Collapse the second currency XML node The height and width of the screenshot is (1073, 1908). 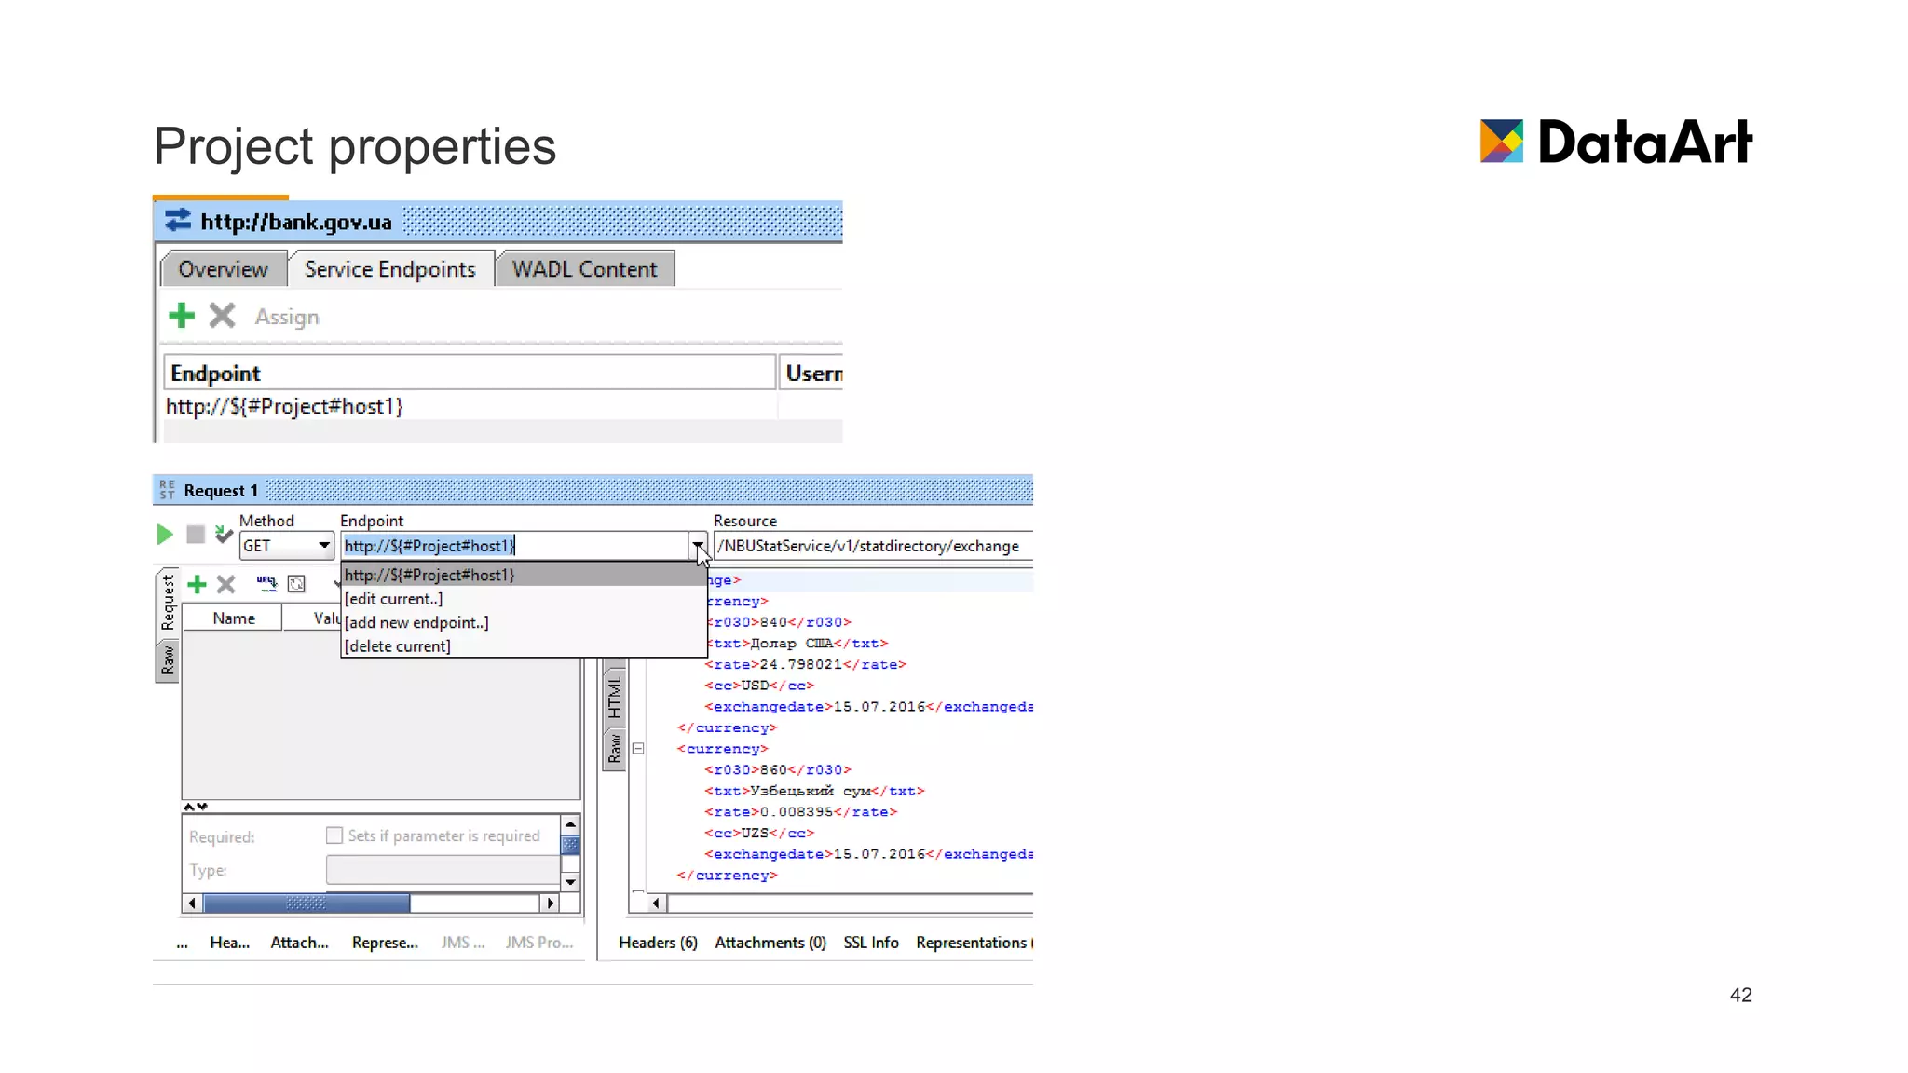638,749
